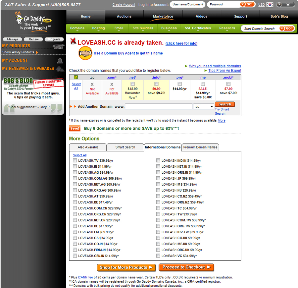This screenshot has height=288, width=298.
Task: Open the Create Account link
Action: pyautogui.click(x=124, y=5)
